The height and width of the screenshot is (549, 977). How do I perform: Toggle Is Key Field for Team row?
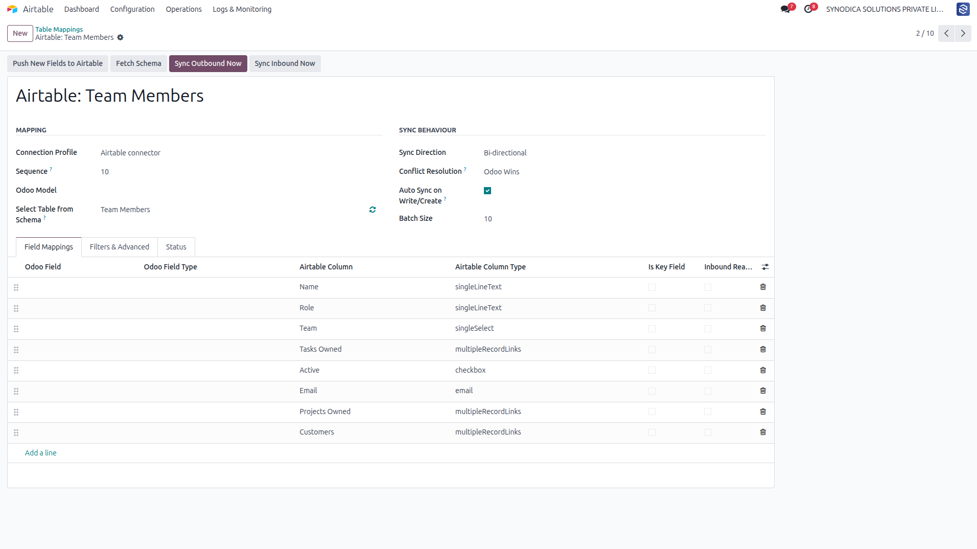coord(652,329)
